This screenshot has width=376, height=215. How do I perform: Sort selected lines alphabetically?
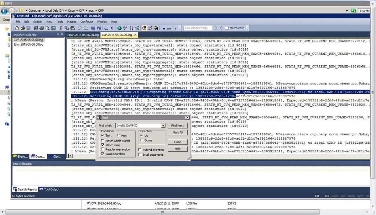tap(132, 28)
